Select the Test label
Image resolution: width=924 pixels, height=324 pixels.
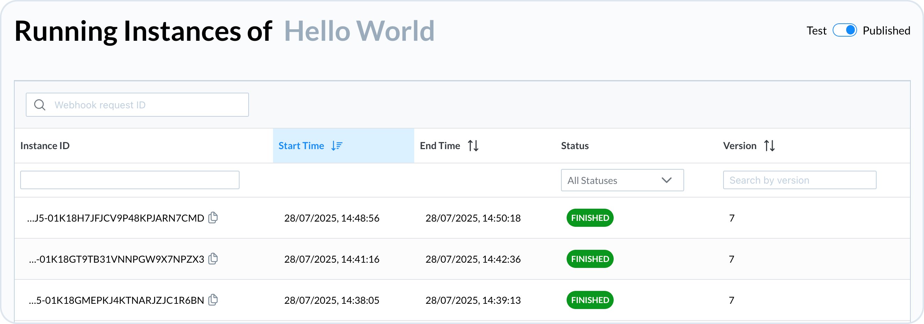coord(816,31)
